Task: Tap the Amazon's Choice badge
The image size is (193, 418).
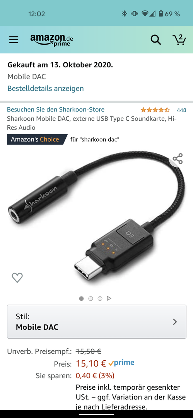Action: pyautogui.click(x=37, y=139)
